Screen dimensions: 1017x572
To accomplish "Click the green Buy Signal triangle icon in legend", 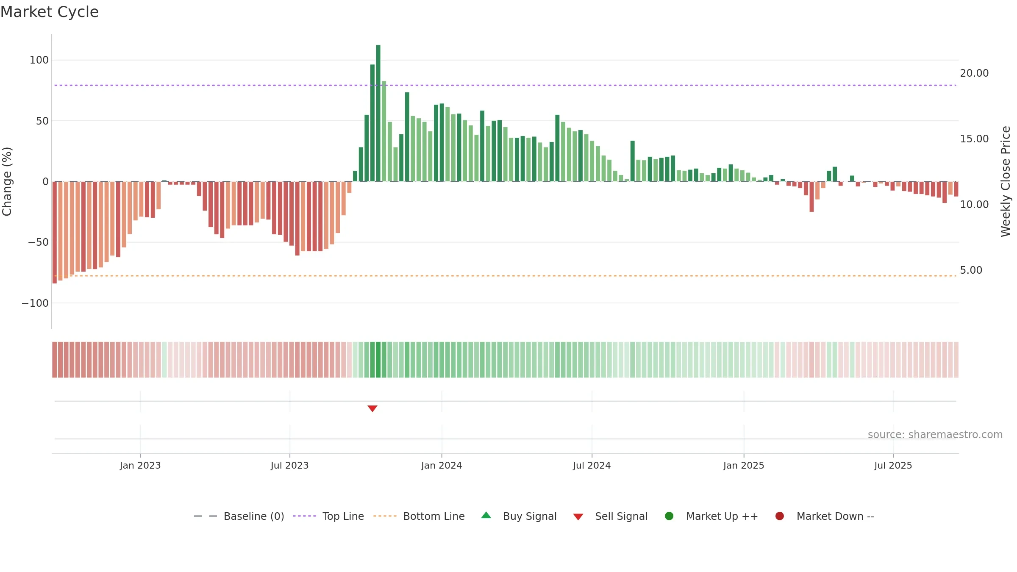I will (x=486, y=515).
